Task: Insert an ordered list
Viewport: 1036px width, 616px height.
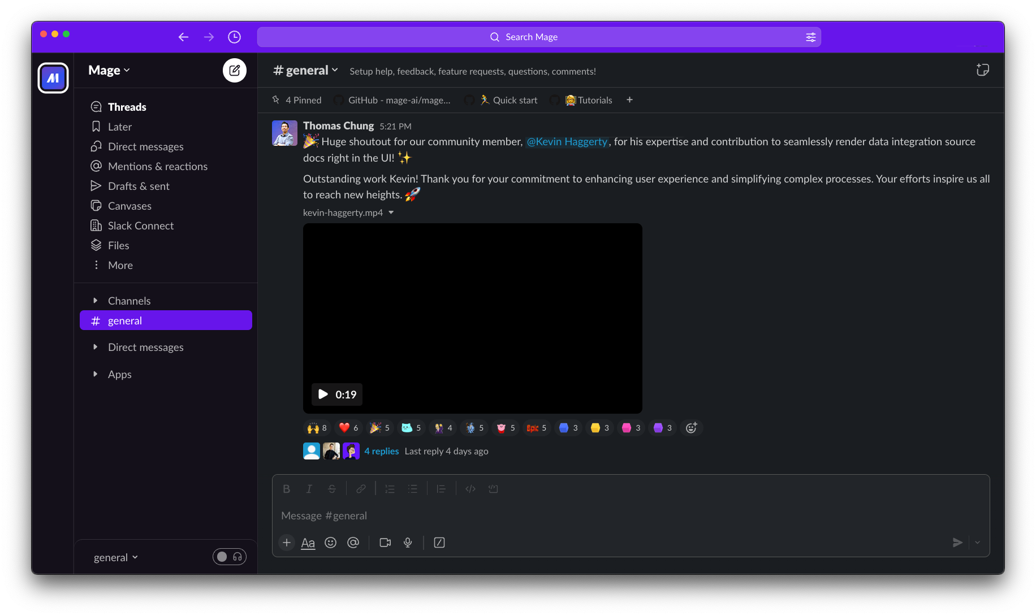Action: (x=390, y=489)
